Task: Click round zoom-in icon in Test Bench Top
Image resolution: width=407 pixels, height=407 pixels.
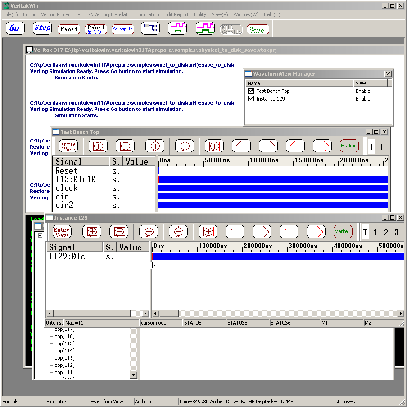Action: tap(155, 146)
